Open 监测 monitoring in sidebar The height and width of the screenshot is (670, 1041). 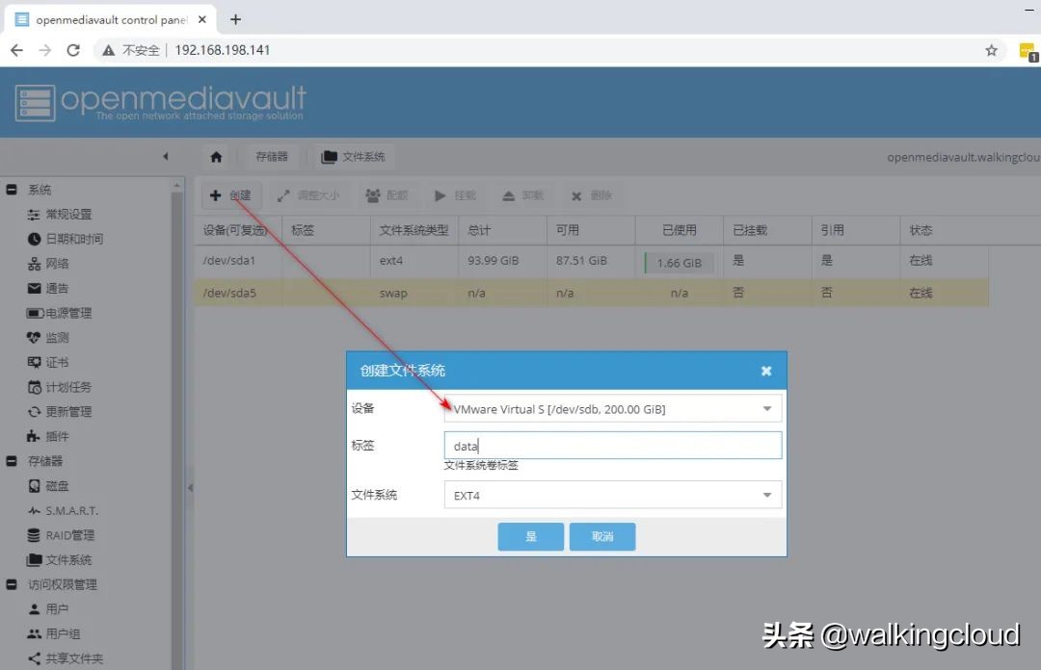tap(48, 338)
